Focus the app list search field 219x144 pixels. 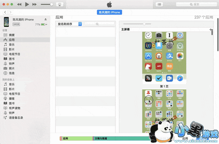pos(99,24)
